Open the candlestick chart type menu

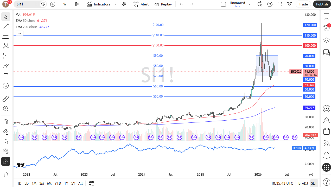[x=77, y=4]
